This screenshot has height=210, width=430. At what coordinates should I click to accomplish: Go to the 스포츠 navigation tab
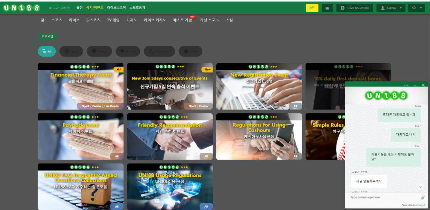57,20
